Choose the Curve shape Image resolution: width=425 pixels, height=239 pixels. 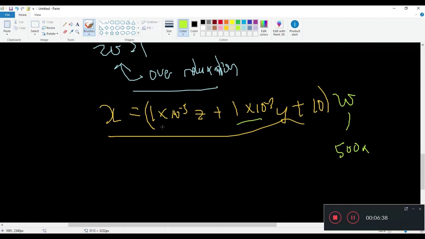tap(107, 23)
